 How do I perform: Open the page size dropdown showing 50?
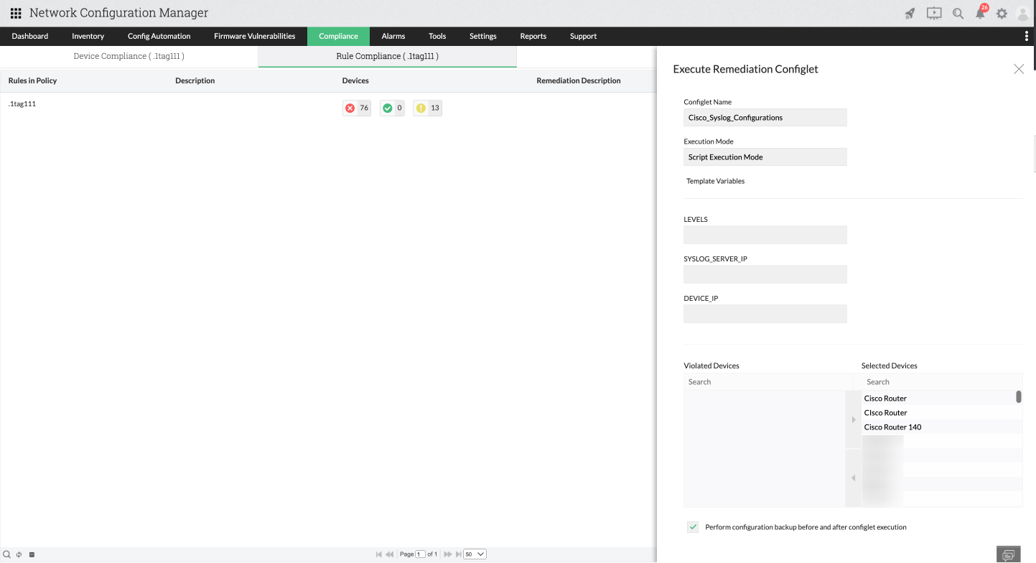pyautogui.click(x=474, y=554)
